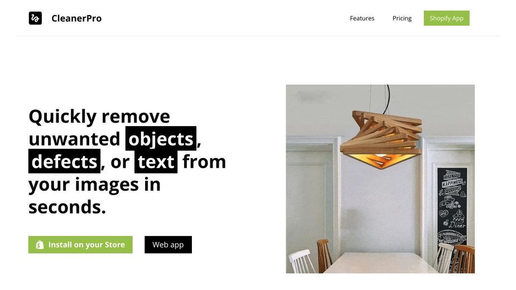Open the Pricing menu item
Viewport: 516px width, 290px height.
tap(402, 18)
